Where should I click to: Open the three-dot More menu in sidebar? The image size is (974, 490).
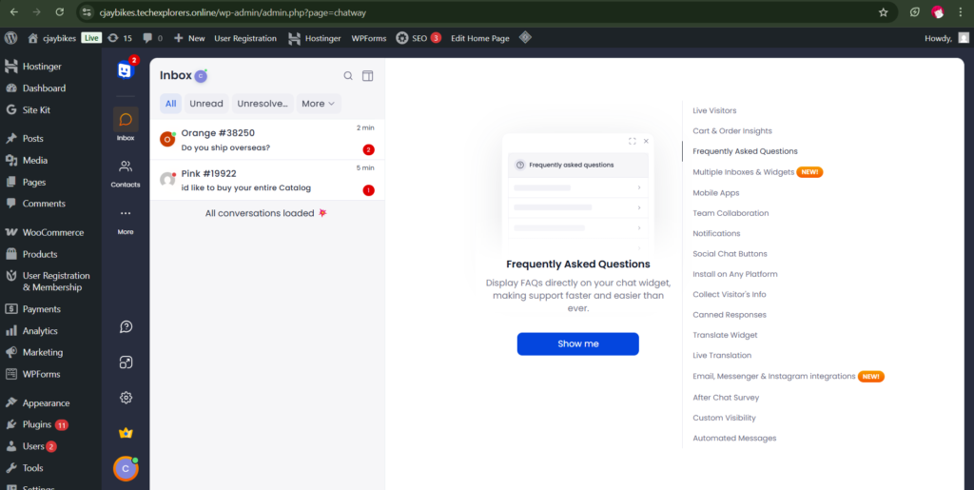click(126, 218)
